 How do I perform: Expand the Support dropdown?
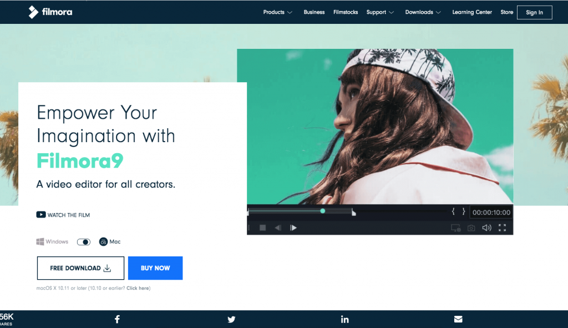(380, 12)
